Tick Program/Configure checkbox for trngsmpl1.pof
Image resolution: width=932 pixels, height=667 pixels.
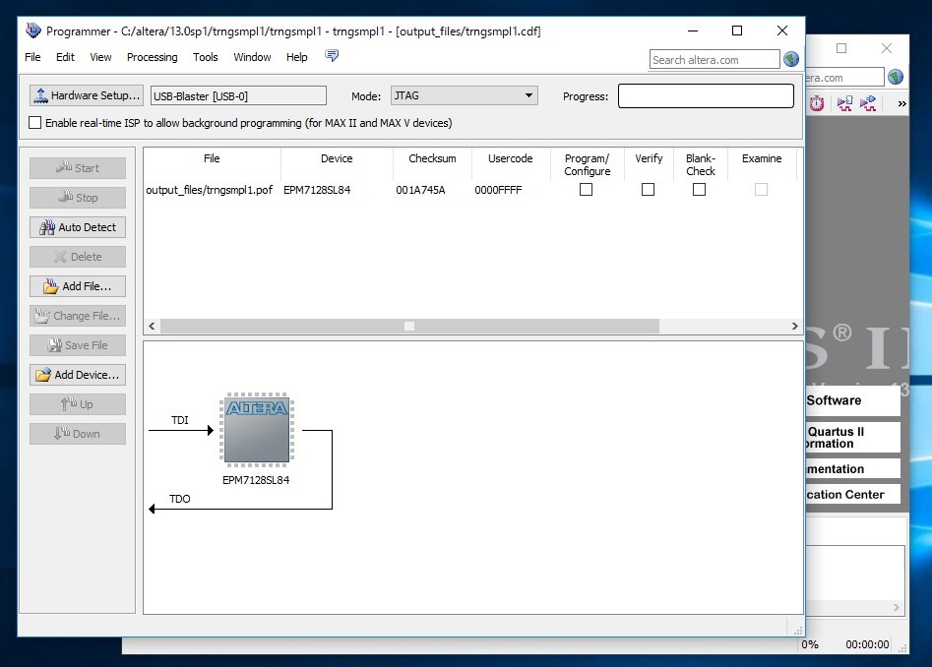[586, 190]
